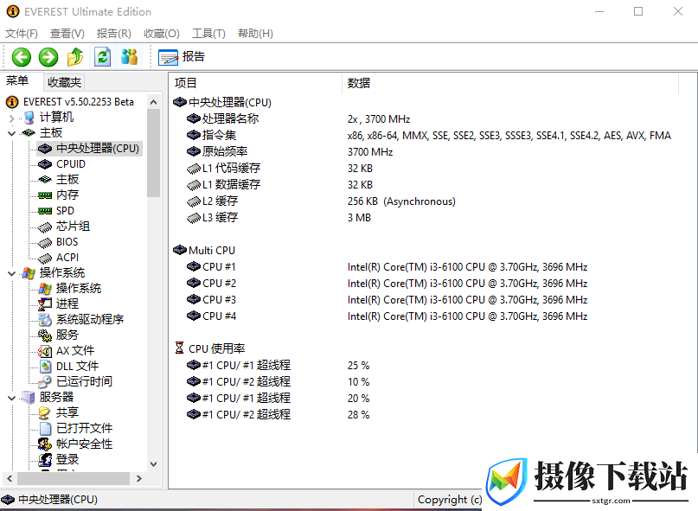Select the 原始频率 row

point(431,152)
